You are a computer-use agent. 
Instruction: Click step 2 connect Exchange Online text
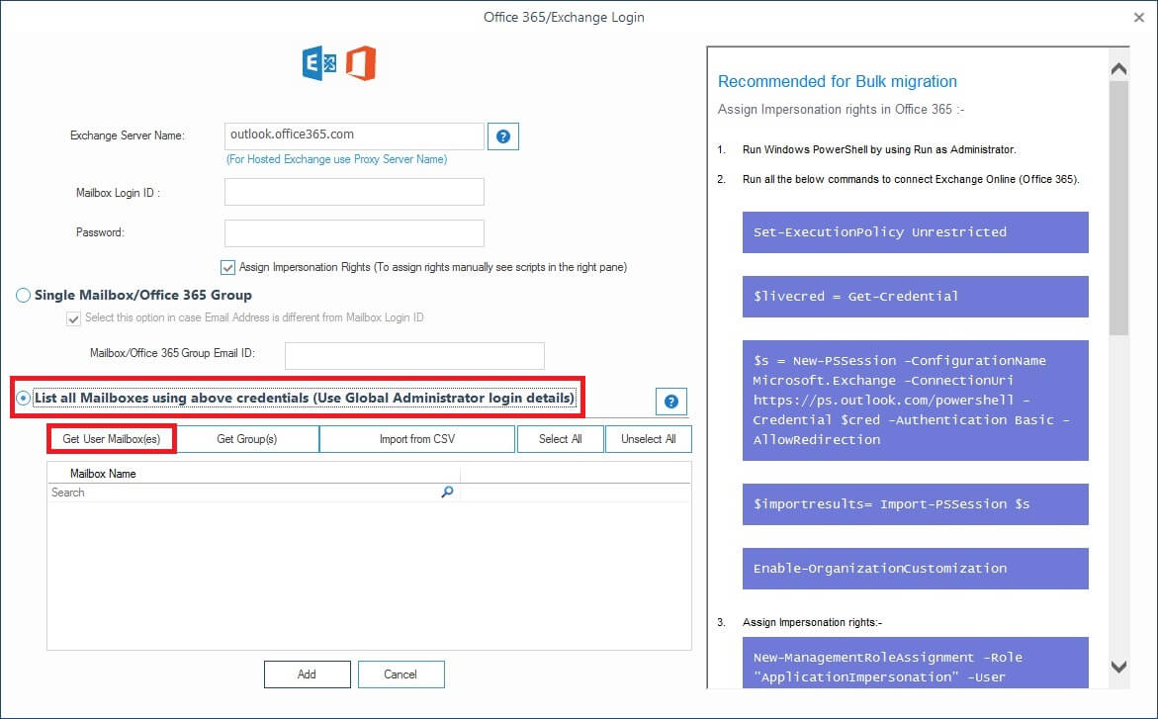911,179
